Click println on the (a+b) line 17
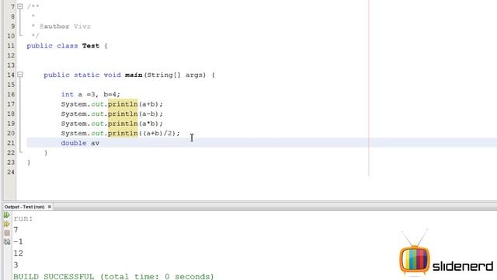This screenshot has height=280, width=497. point(123,104)
